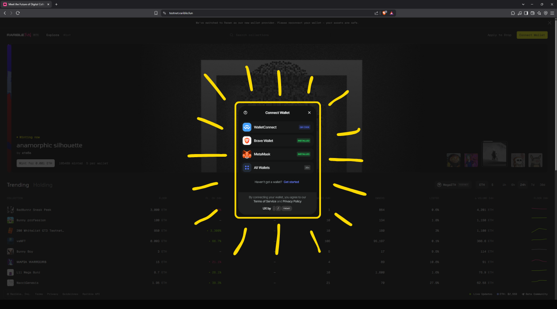This screenshot has width=557, height=309.
Task: Select the 6h time range
Action: tap(513, 185)
